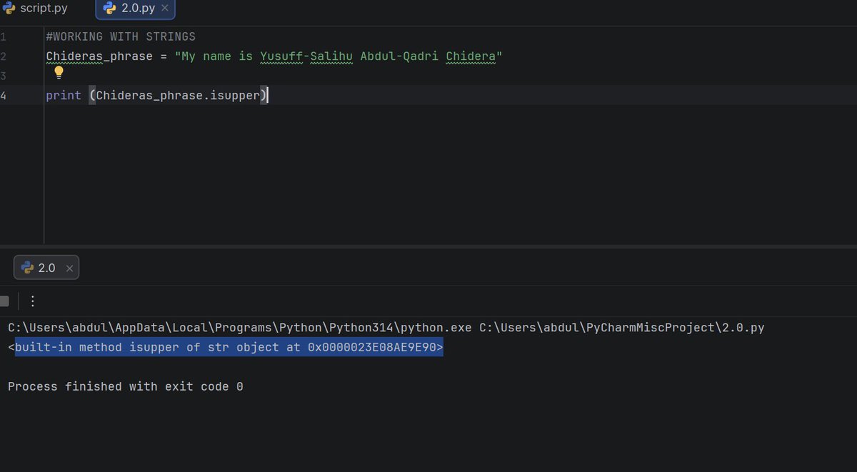Close the 2.0.py editor tab

tap(165, 9)
